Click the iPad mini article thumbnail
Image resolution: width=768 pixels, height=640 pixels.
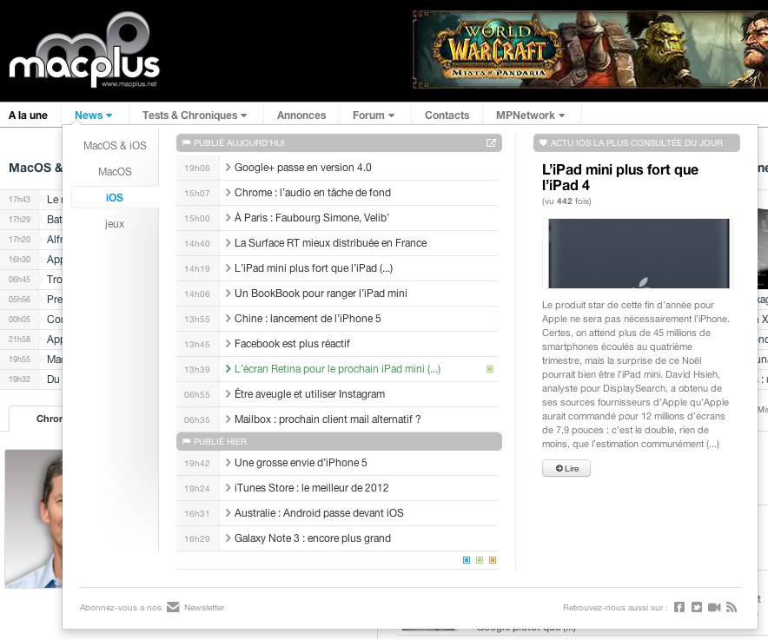(637, 254)
